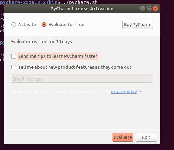This screenshot has width=174, height=150.
Task: Click the Evaluate button
Action: pos(123,137)
